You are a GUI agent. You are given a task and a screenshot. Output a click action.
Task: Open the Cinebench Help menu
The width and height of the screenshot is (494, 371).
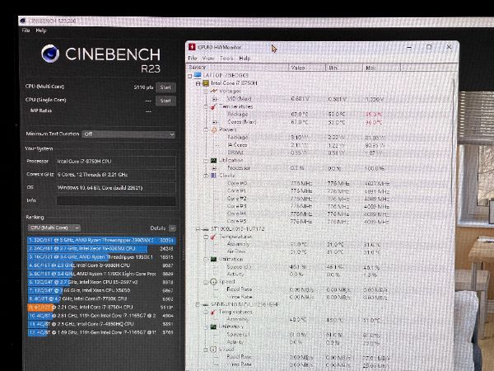[41, 31]
